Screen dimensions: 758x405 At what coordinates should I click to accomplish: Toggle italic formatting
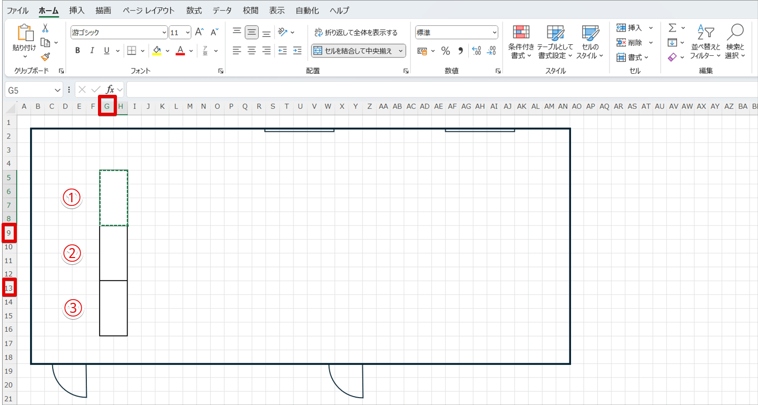92,51
